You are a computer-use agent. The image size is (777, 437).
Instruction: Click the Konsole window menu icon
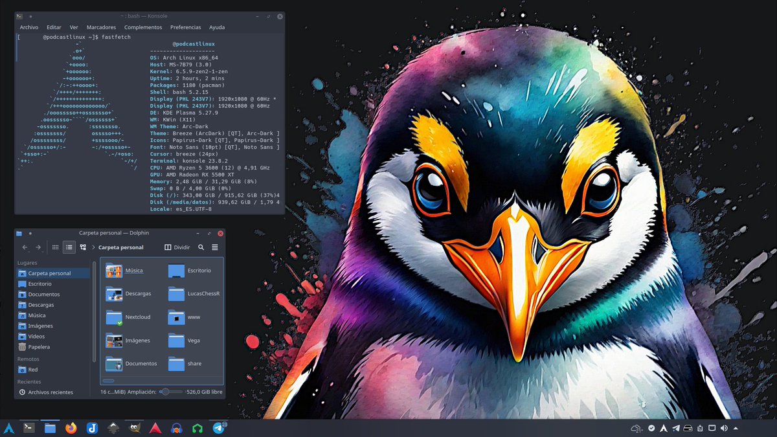pyautogui.click(x=20, y=16)
